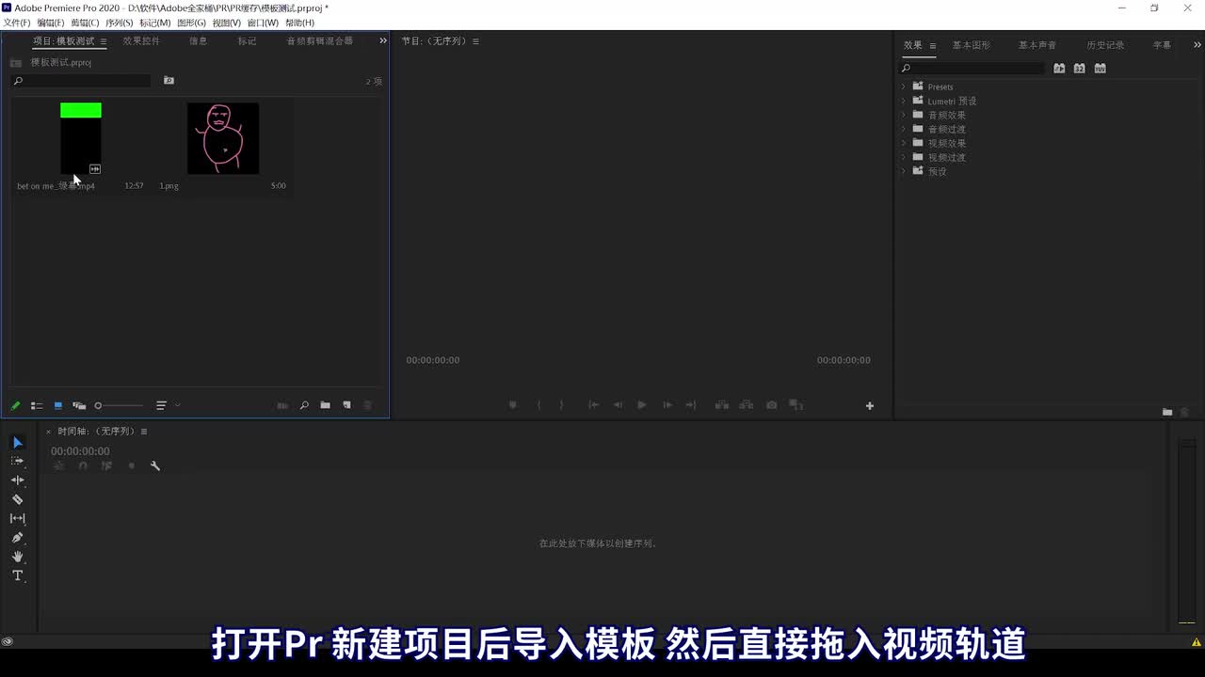Viewport: 1205px width, 677px height.
Task: Click Step Forward one frame button
Action: 667,405
